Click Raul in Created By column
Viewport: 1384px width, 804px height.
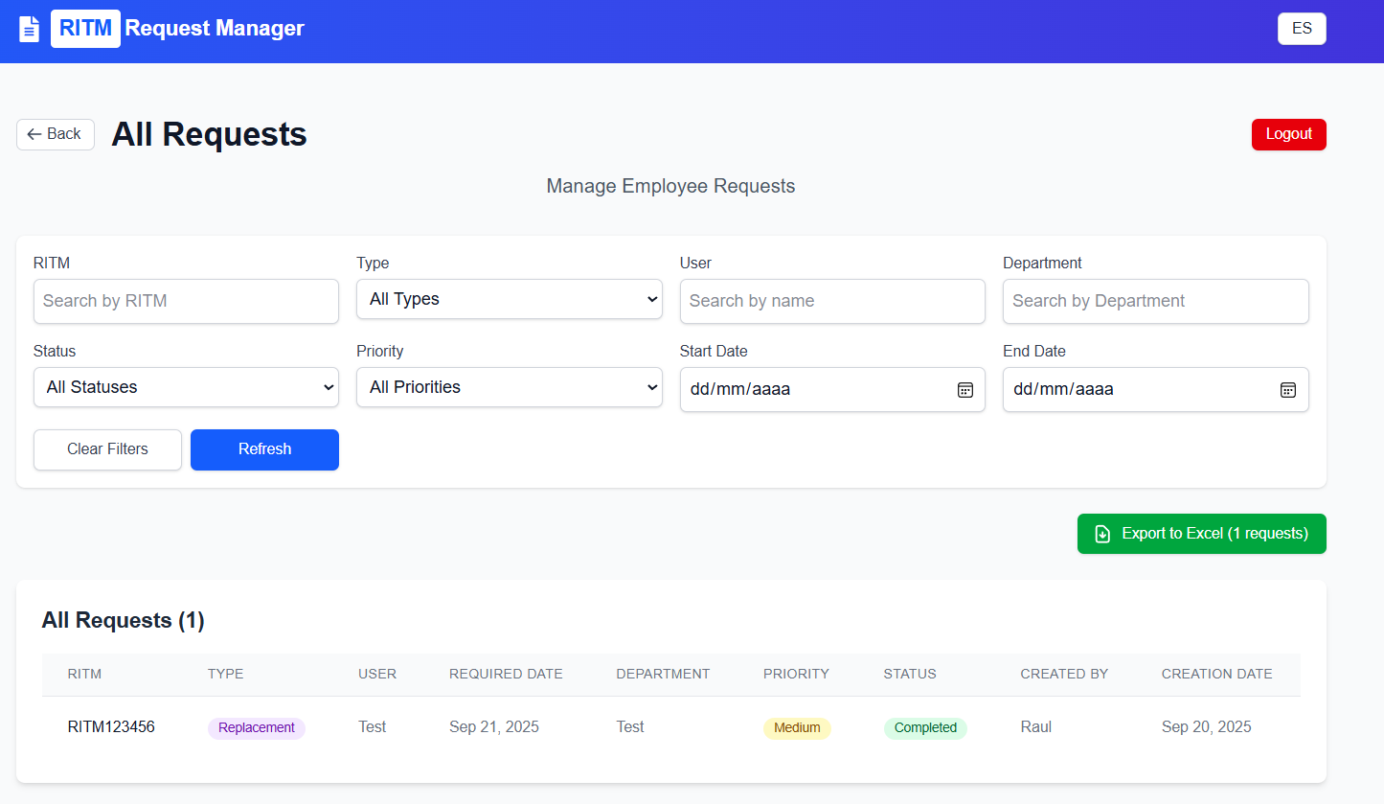(x=1036, y=727)
